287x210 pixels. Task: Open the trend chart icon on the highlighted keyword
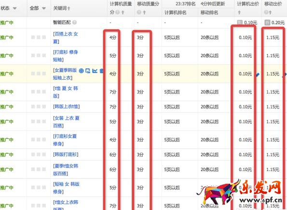(95, 71)
